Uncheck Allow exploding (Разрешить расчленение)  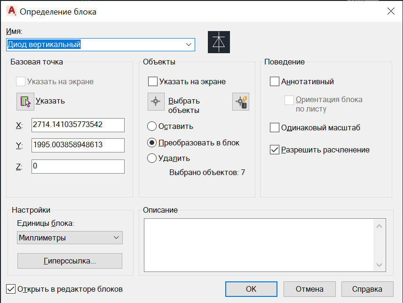pyautogui.click(x=275, y=150)
